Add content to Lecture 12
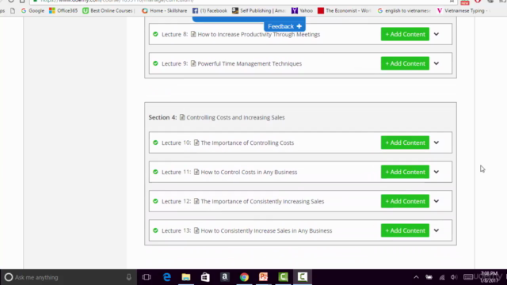The image size is (507, 285). (x=405, y=201)
